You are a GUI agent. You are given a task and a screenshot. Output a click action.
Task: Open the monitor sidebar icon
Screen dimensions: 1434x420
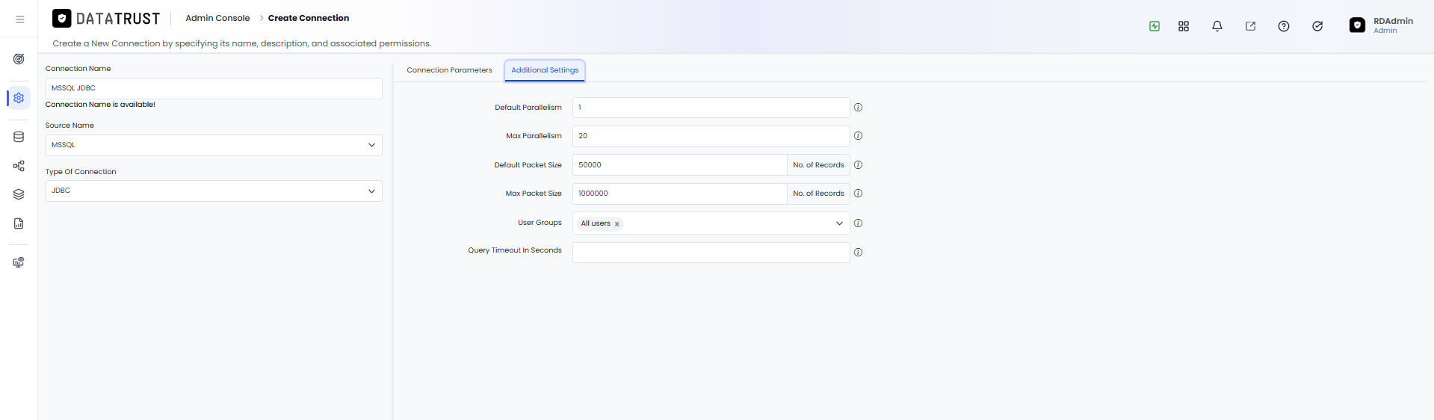coord(19,262)
